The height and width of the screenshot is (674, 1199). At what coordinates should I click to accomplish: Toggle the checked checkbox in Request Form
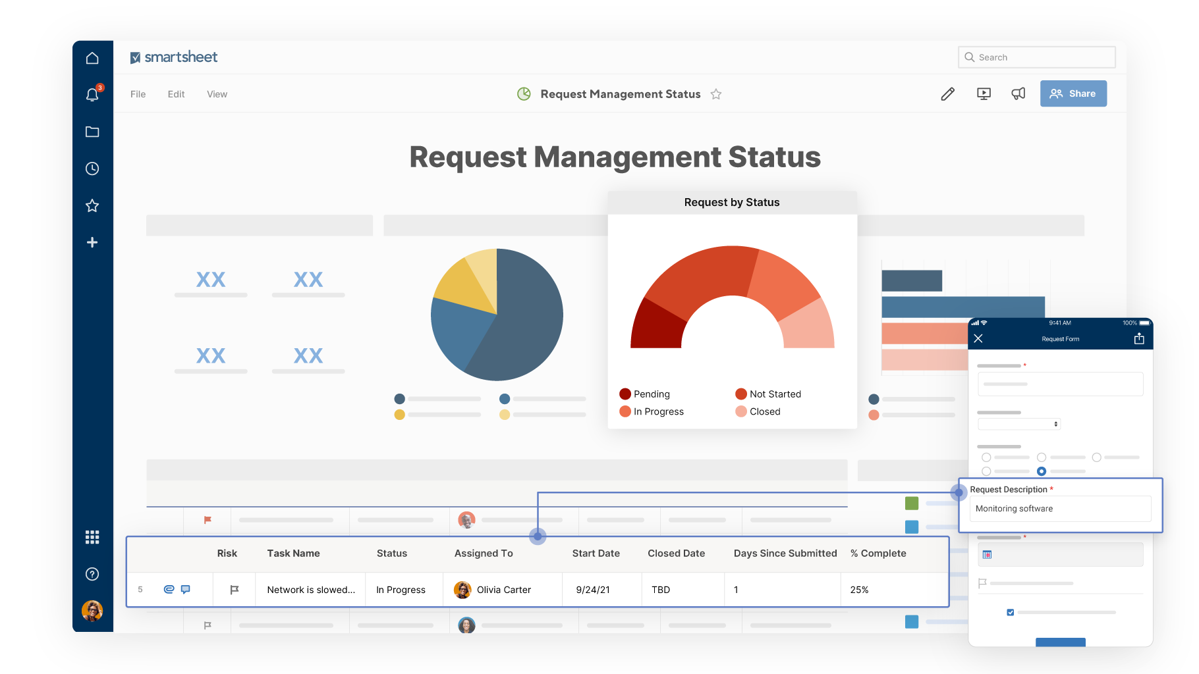[1011, 612]
